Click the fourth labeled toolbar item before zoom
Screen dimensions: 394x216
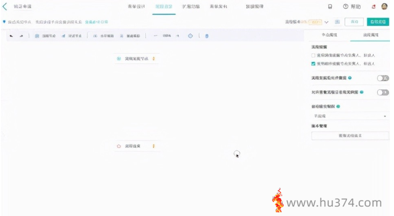130,36
